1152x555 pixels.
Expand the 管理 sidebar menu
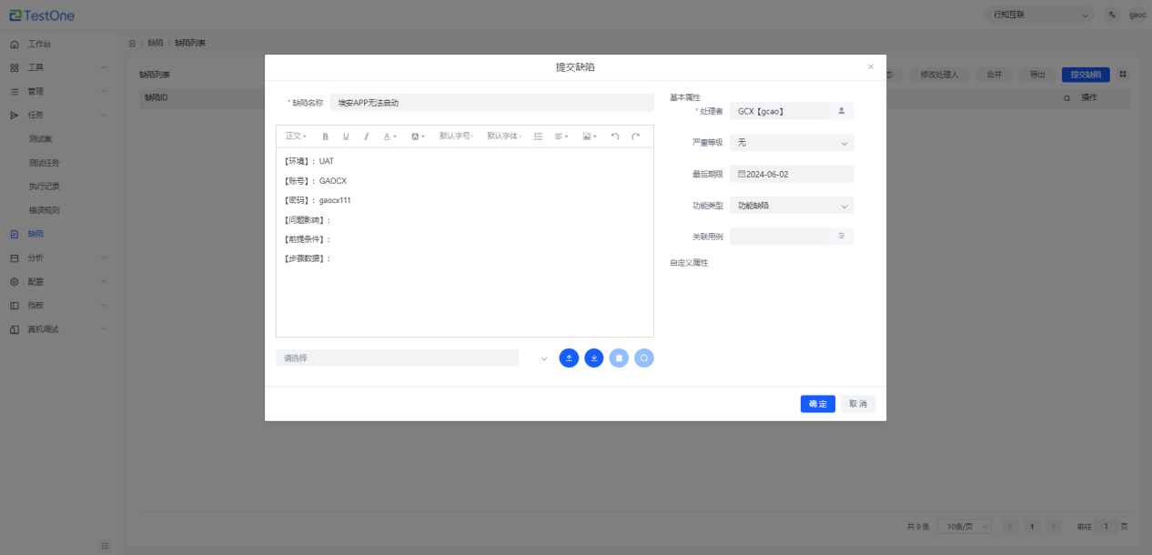point(59,91)
